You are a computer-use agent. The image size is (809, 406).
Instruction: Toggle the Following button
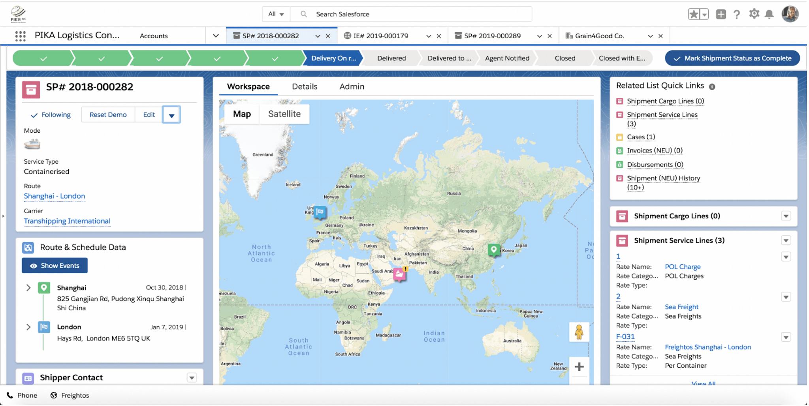51,115
